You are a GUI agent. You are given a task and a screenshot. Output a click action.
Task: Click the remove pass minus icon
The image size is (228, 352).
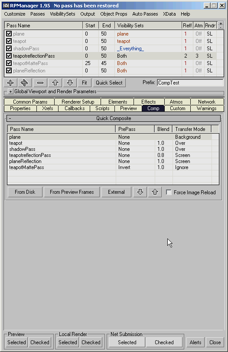[x=40, y=83]
